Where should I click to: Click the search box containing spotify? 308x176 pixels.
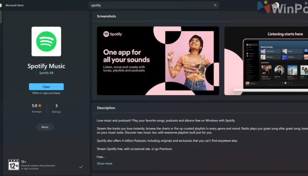[150, 5]
